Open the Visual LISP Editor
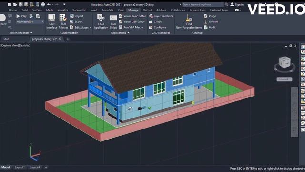305x172 pixels. (x=132, y=21)
